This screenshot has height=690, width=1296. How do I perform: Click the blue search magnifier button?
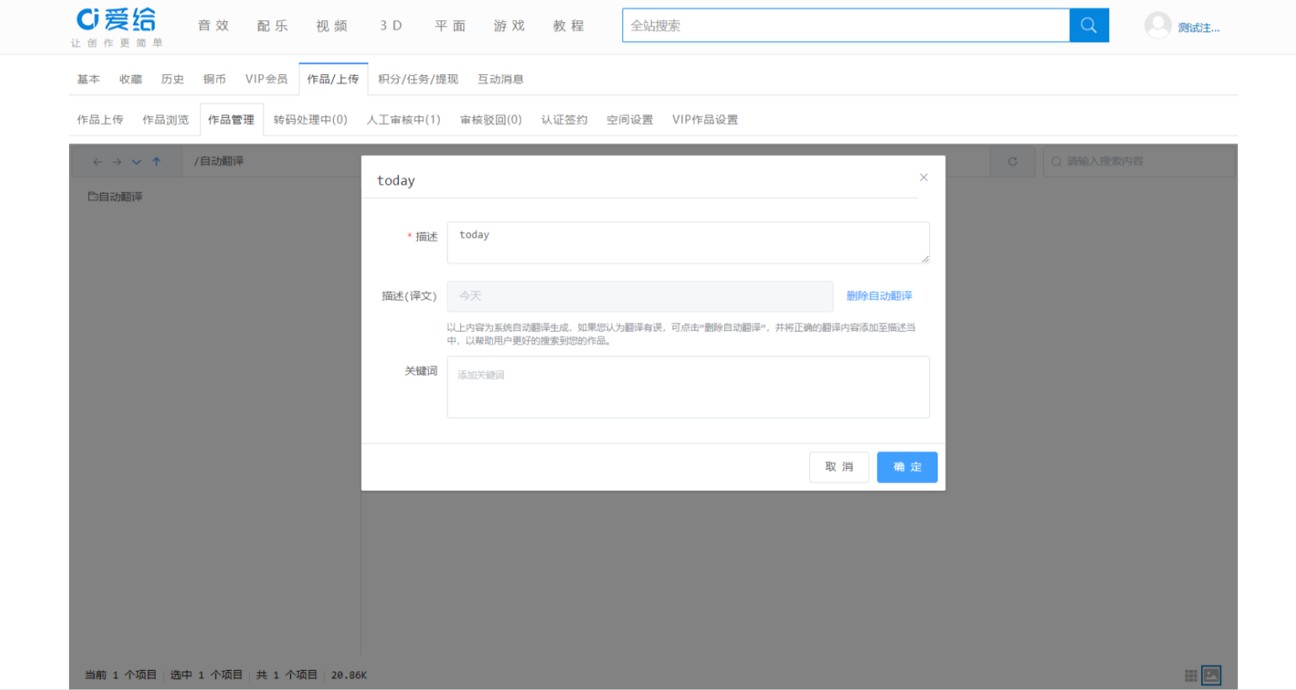1088,25
